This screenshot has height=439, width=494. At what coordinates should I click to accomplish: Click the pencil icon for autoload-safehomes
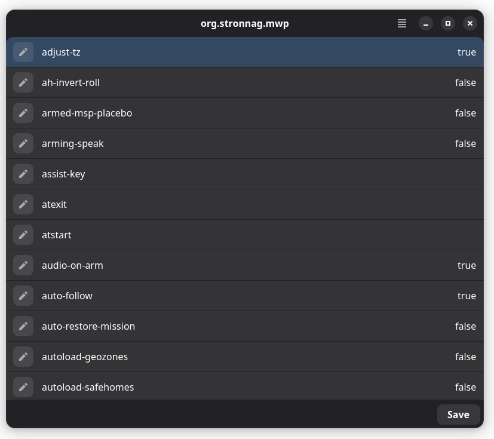click(23, 387)
